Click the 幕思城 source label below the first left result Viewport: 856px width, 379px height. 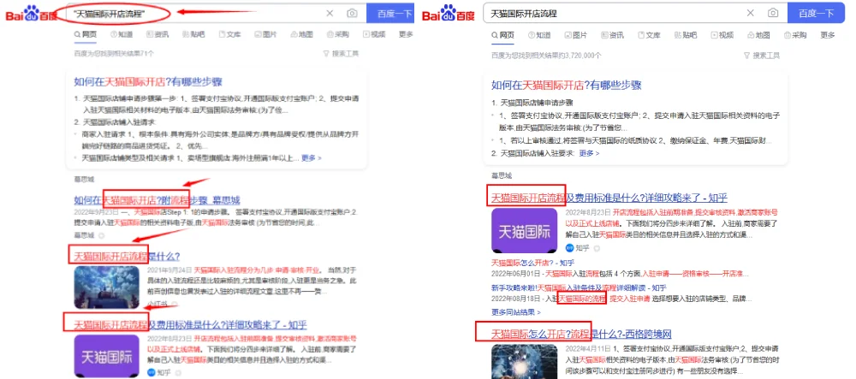(x=85, y=235)
